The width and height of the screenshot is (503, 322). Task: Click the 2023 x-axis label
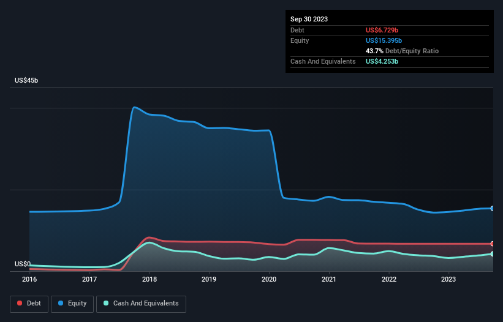[448, 279]
